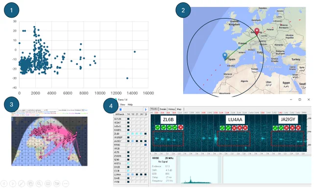This screenshot has height=188, width=333.
Task: Click the Spain label on the map
Action: (232, 59)
